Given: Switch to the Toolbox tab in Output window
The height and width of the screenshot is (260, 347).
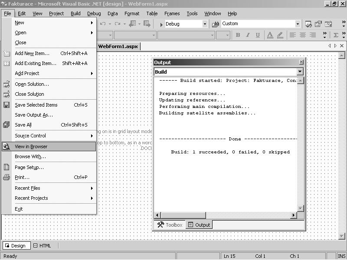Looking at the screenshot, I should tap(170, 225).
